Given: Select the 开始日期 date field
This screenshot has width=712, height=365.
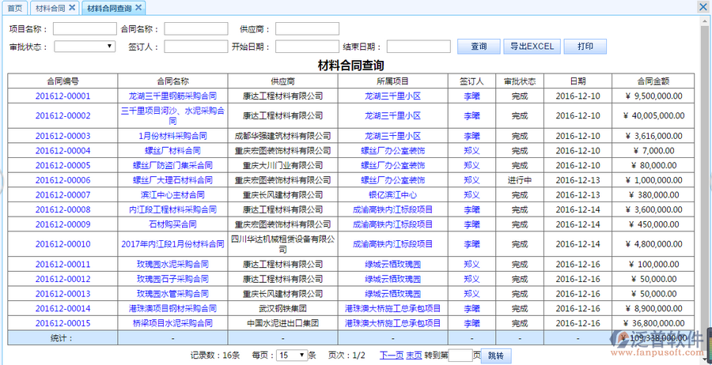Looking at the screenshot, I should (307, 47).
